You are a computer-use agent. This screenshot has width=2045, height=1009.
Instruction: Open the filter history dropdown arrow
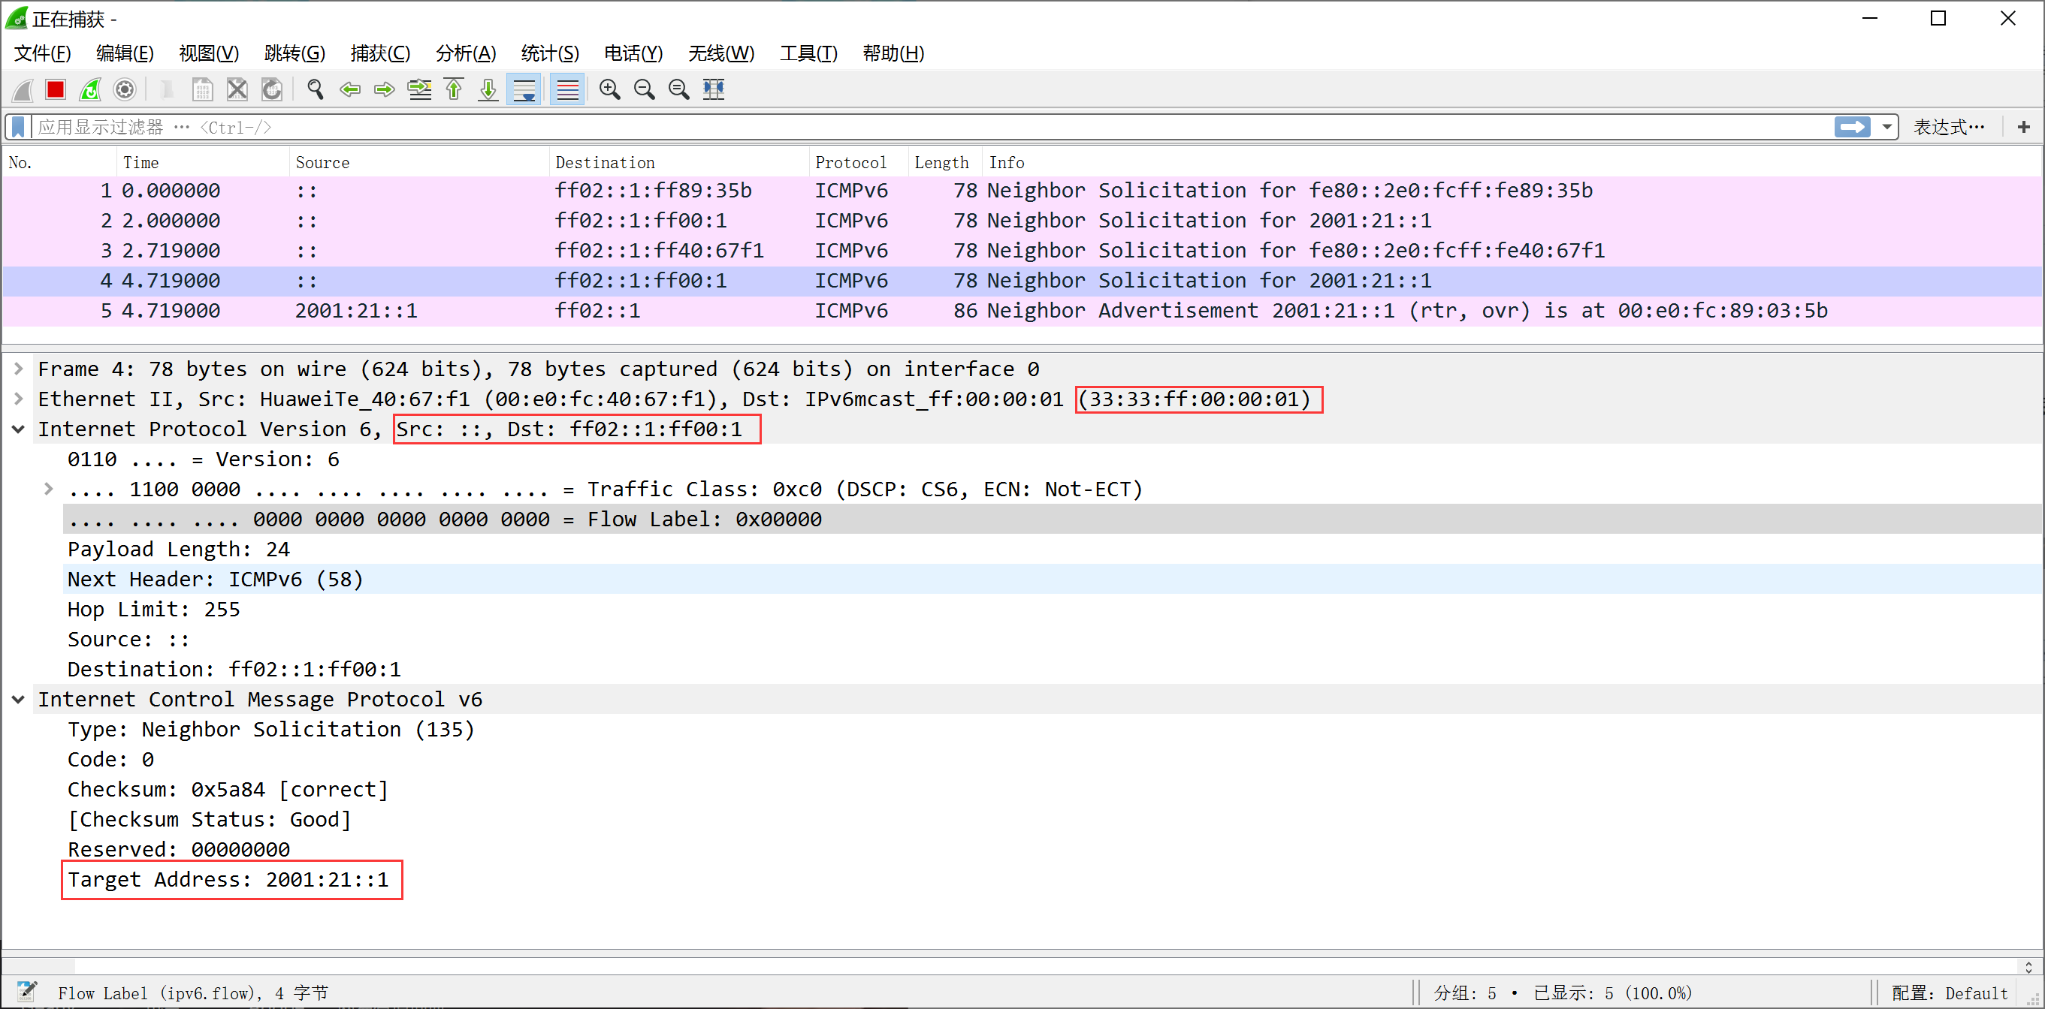[1887, 127]
